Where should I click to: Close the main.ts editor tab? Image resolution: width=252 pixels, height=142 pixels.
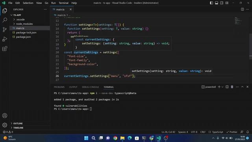click(70, 9)
